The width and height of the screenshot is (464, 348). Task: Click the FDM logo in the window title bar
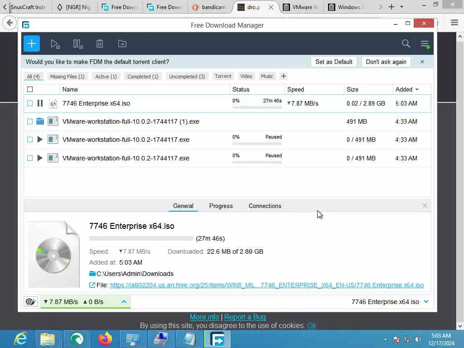tap(26, 25)
